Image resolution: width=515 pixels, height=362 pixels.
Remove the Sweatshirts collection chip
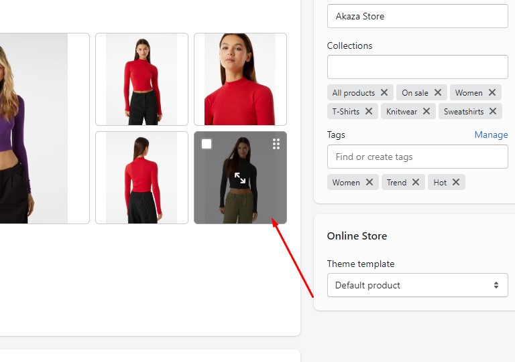click(x=493, y=112)
